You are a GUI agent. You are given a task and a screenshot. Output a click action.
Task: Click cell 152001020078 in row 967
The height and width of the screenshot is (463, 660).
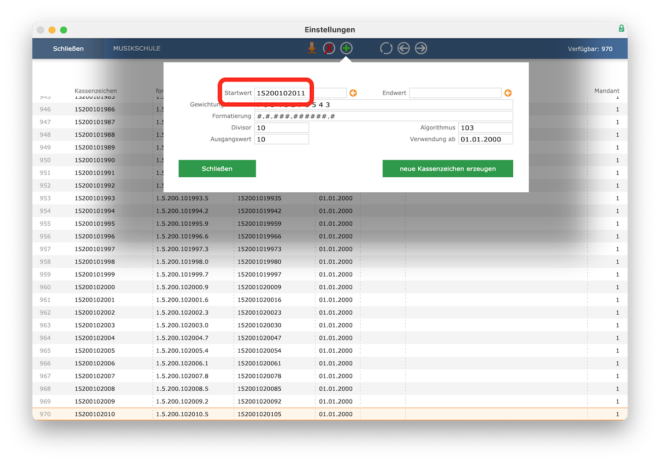pos(259,376)
